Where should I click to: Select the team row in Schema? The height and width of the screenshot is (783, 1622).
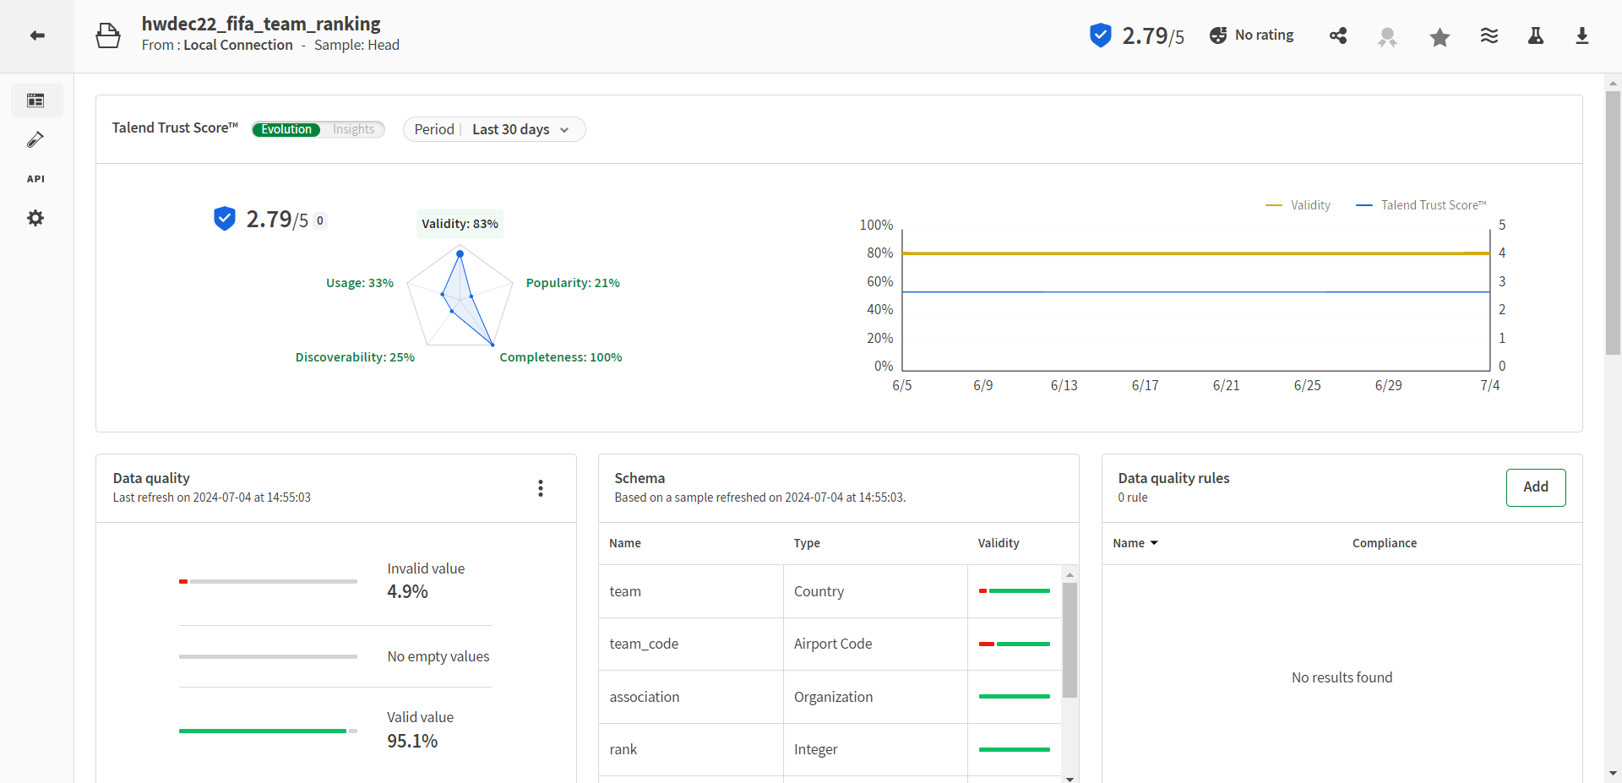coord(830,591)
